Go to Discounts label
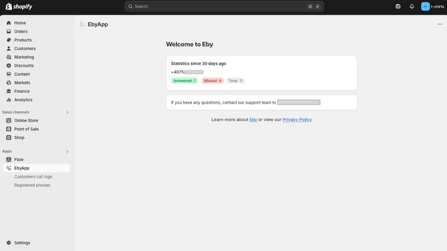The width and height of the screenshot is (447, 251). tap(24, 65)
